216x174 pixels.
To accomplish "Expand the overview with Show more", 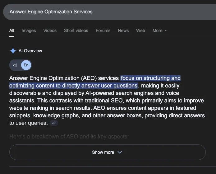I will pos(108,152).
